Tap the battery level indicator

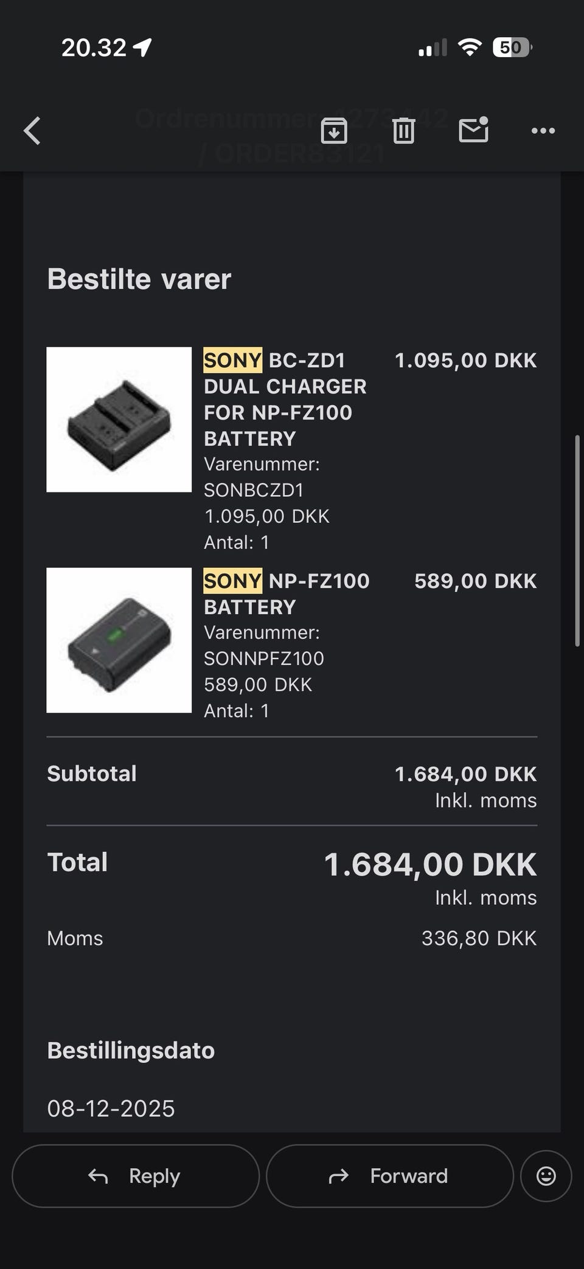coord(512,47)
